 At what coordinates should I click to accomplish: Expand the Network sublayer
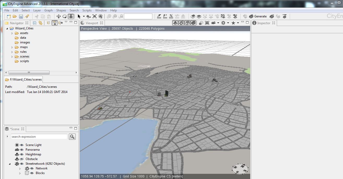click(x=20, y=169)
